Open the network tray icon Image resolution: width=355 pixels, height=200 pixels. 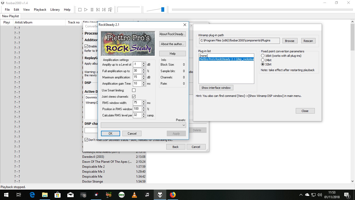(x=313, y=195)
